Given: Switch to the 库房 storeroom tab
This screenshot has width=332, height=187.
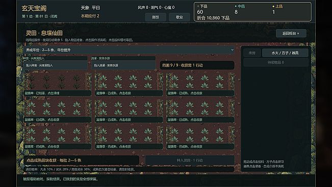Looking at the screenshot, I should click(252, 53).
